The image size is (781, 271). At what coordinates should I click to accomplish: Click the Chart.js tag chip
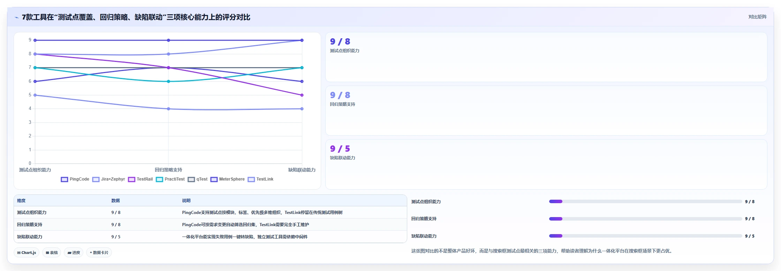[26, 253]
